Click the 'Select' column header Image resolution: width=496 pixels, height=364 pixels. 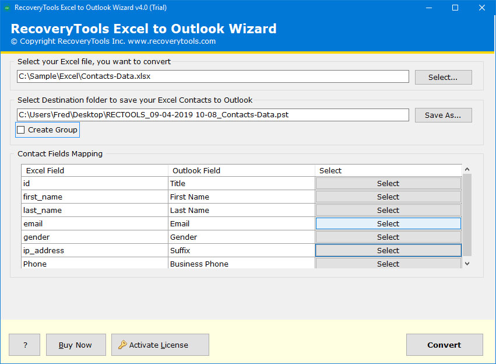point(388,170)
